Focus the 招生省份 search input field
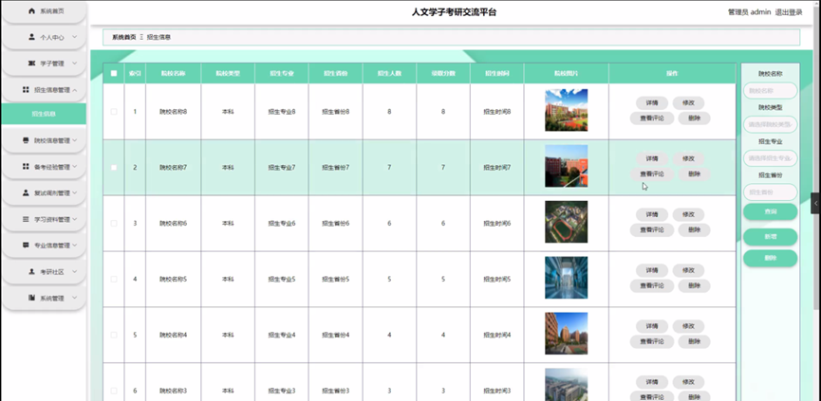Image resolution: width=821 pixels, height=401 pixels. [x=770, y=191]
